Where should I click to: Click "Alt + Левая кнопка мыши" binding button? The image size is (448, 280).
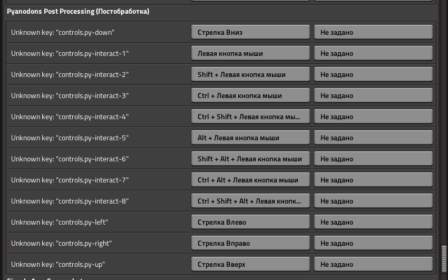coord(250,138)
